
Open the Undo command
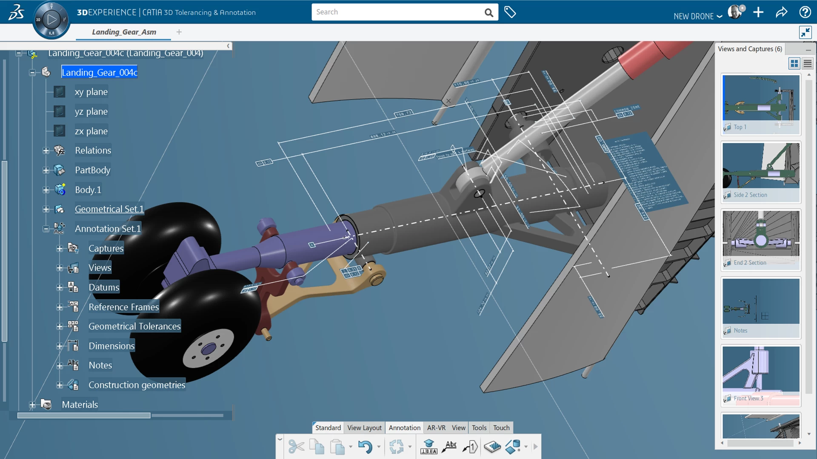point(366,447)
